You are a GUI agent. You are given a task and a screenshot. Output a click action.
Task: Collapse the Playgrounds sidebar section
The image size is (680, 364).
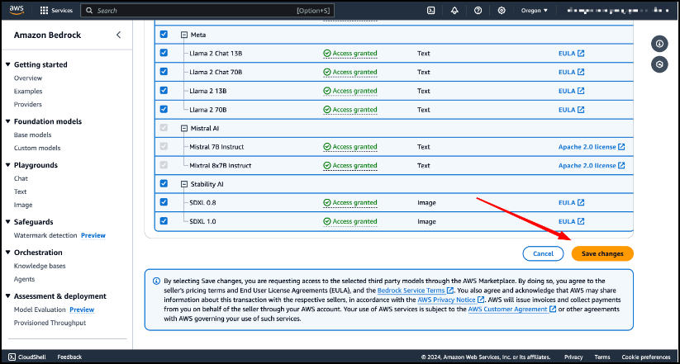(7, 165)
